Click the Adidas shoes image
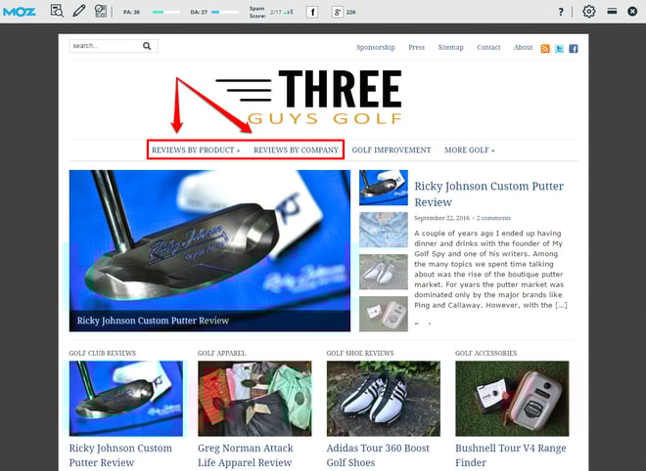The height and width of the screenshot is (471, 646). click(384, 399)
